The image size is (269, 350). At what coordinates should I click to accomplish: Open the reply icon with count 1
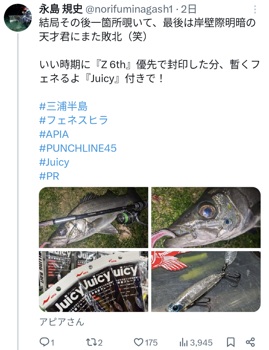click(x=47, y=342)
